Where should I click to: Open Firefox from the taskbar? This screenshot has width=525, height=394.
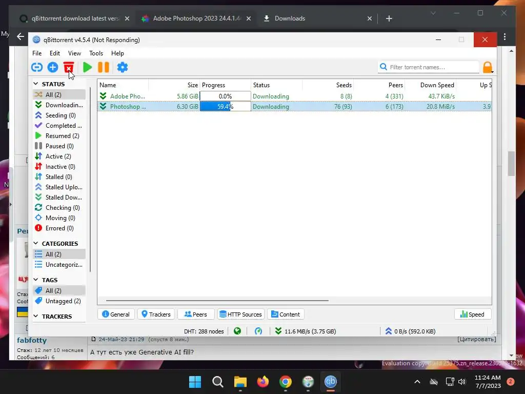263,382
